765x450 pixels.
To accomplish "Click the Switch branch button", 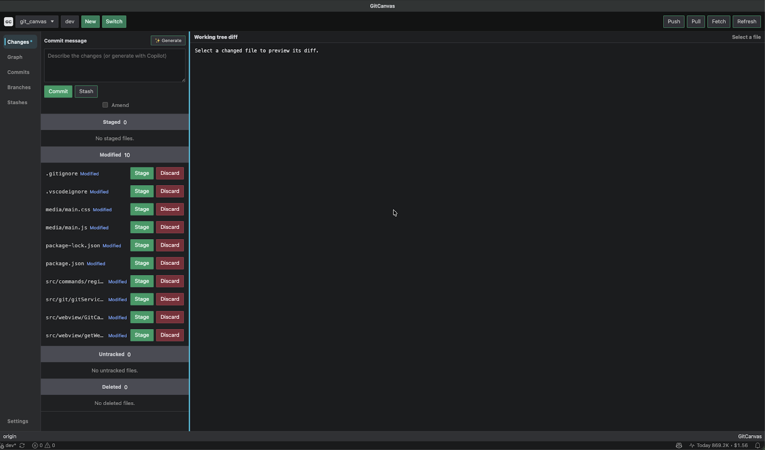I will coord(114,22).
